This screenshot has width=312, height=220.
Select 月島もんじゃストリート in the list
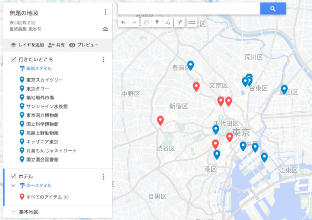48,151
